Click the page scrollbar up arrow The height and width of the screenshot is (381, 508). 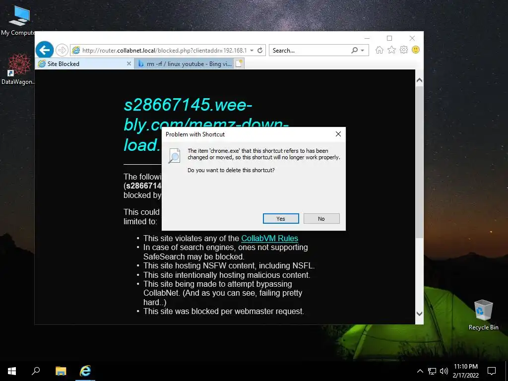(419, 80)
